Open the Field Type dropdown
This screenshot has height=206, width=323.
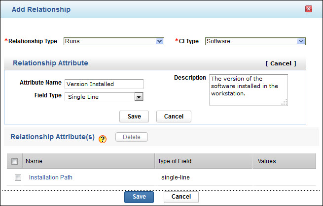[104, 97]
